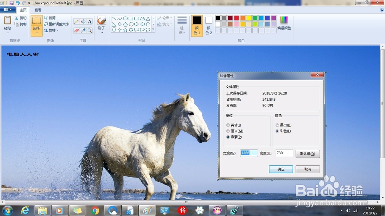Expand the Rotate (旋转) dropdown

pos(58,30)
